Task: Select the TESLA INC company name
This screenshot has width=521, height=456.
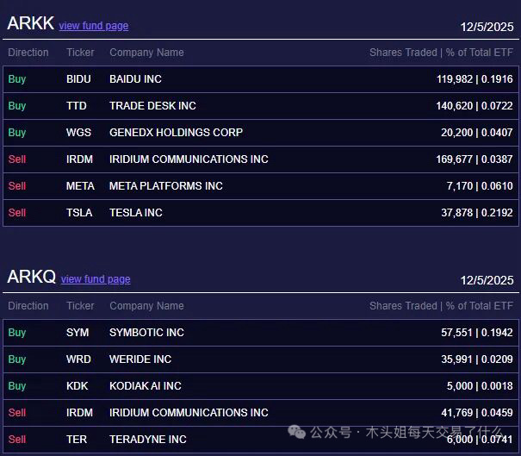Action: 136,213
